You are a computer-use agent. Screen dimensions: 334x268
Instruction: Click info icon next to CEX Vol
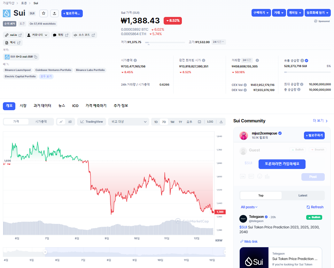(x=245, y=85)
